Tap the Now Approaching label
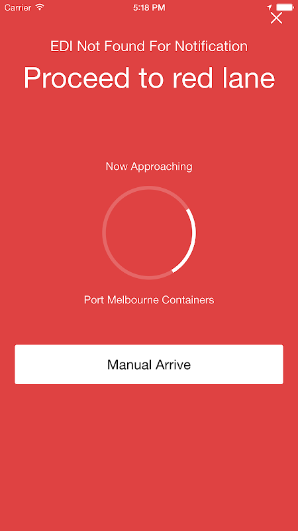Image resolution: width=298 pixels, height=531 pixels. pyautogui.click(x=149, y=167)
